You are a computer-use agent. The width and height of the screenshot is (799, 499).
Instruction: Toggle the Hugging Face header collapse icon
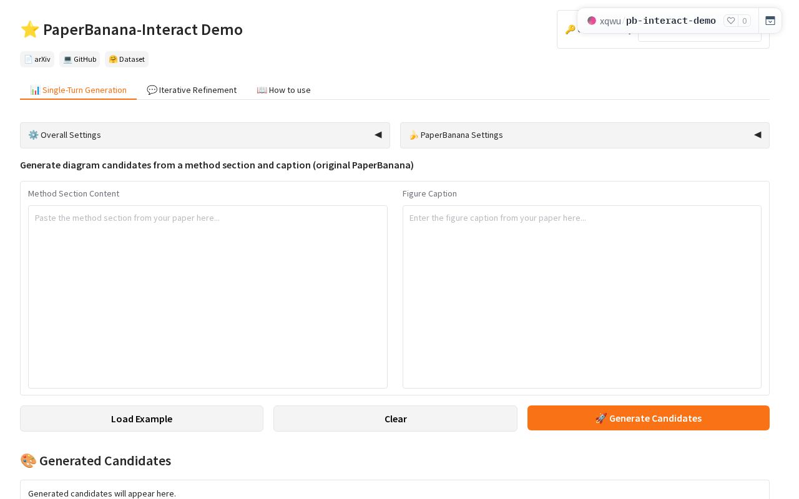coord(770,21)
